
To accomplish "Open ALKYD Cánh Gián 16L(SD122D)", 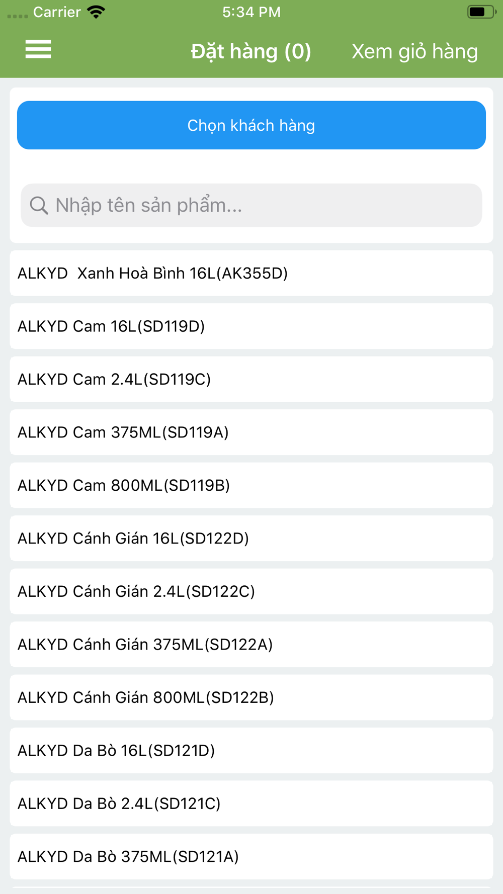I will click(x=251, y=539).
